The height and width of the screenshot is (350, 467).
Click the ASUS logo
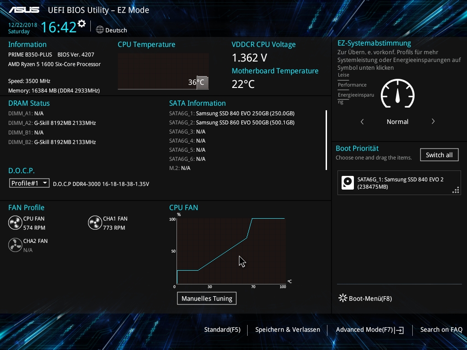click(24, 10)
